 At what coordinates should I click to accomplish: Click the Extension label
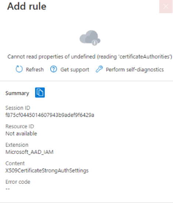pos(17,145)
